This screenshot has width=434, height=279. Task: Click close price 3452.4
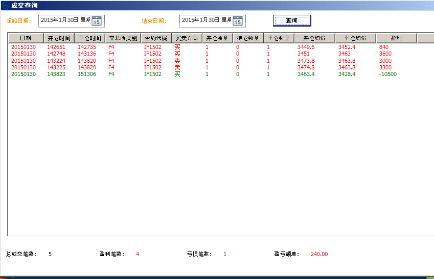point(347,47)
